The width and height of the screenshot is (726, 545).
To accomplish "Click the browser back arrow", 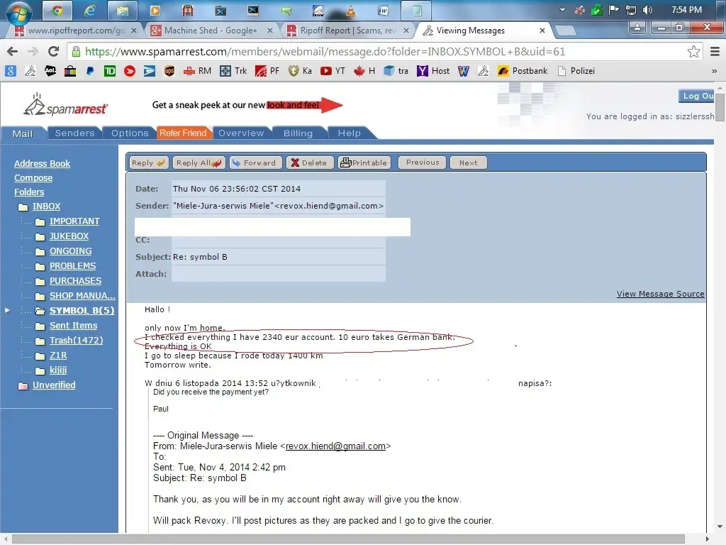I will (x=12, y=52).
